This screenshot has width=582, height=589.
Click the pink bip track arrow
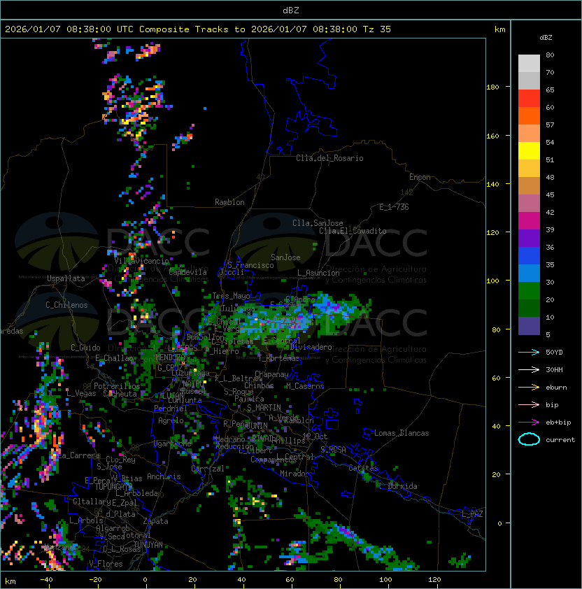tap(529, 405)
